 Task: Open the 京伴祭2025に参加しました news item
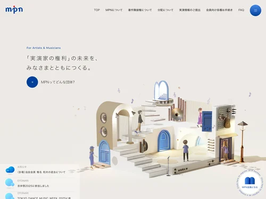click(x=33, y=186)
